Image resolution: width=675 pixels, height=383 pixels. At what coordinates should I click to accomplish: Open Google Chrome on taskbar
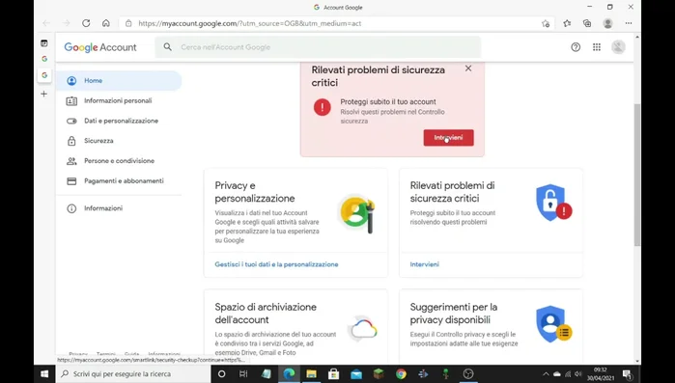click(401, 374)
